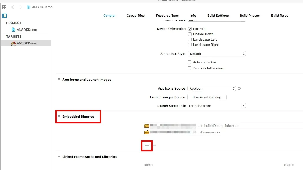Open the Build Settings tab
Image resolution: width=303 pixels, height=170 pixels.
[x=218, y=16]
